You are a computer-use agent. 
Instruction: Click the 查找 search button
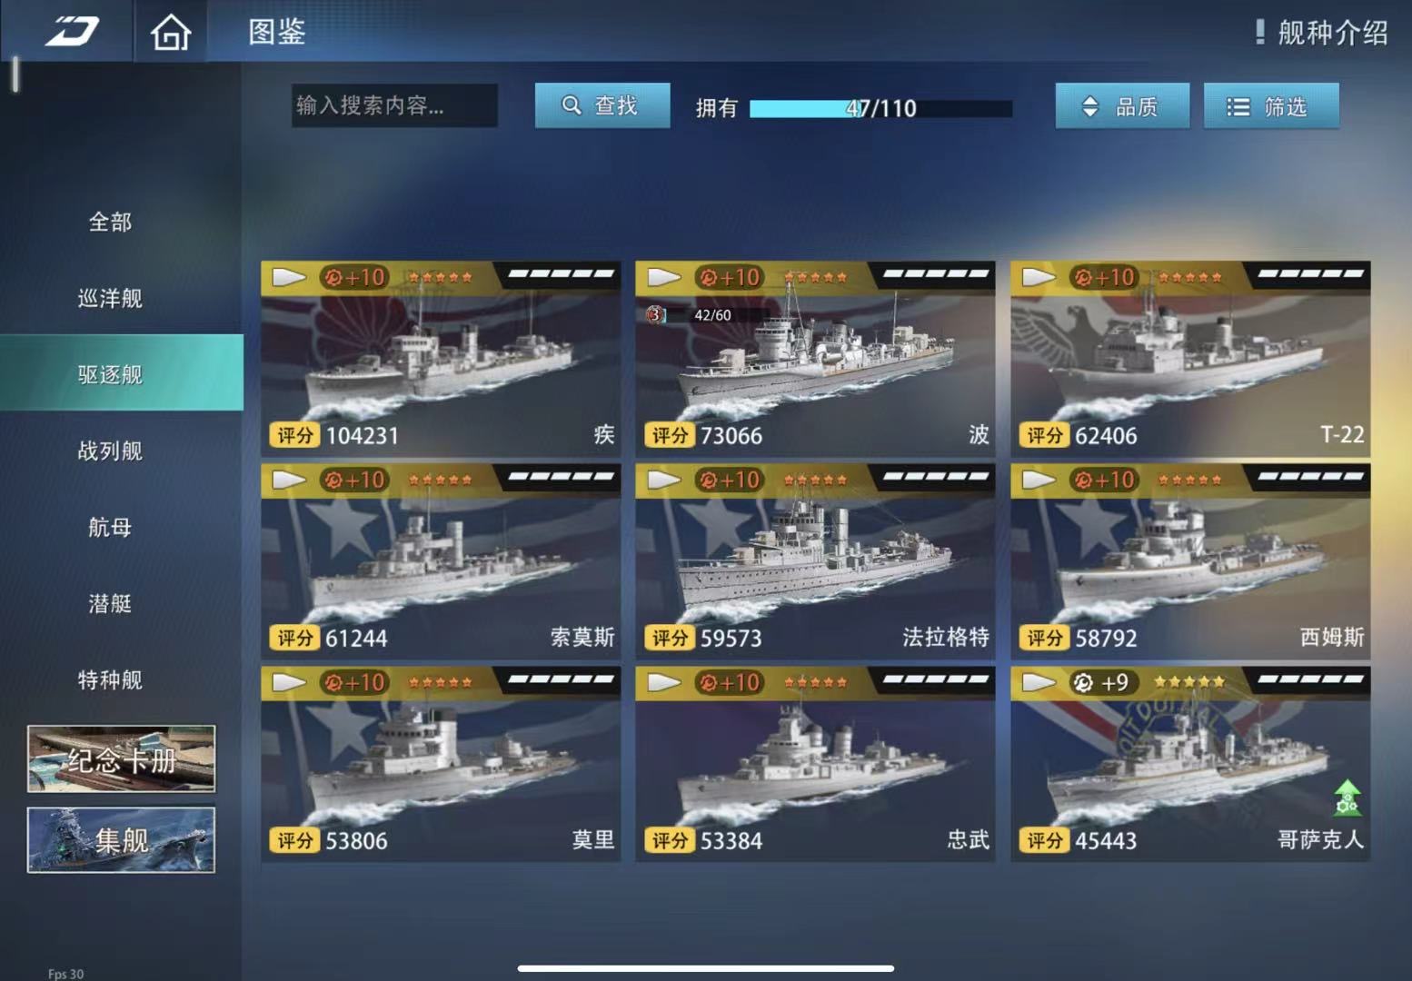602,105
